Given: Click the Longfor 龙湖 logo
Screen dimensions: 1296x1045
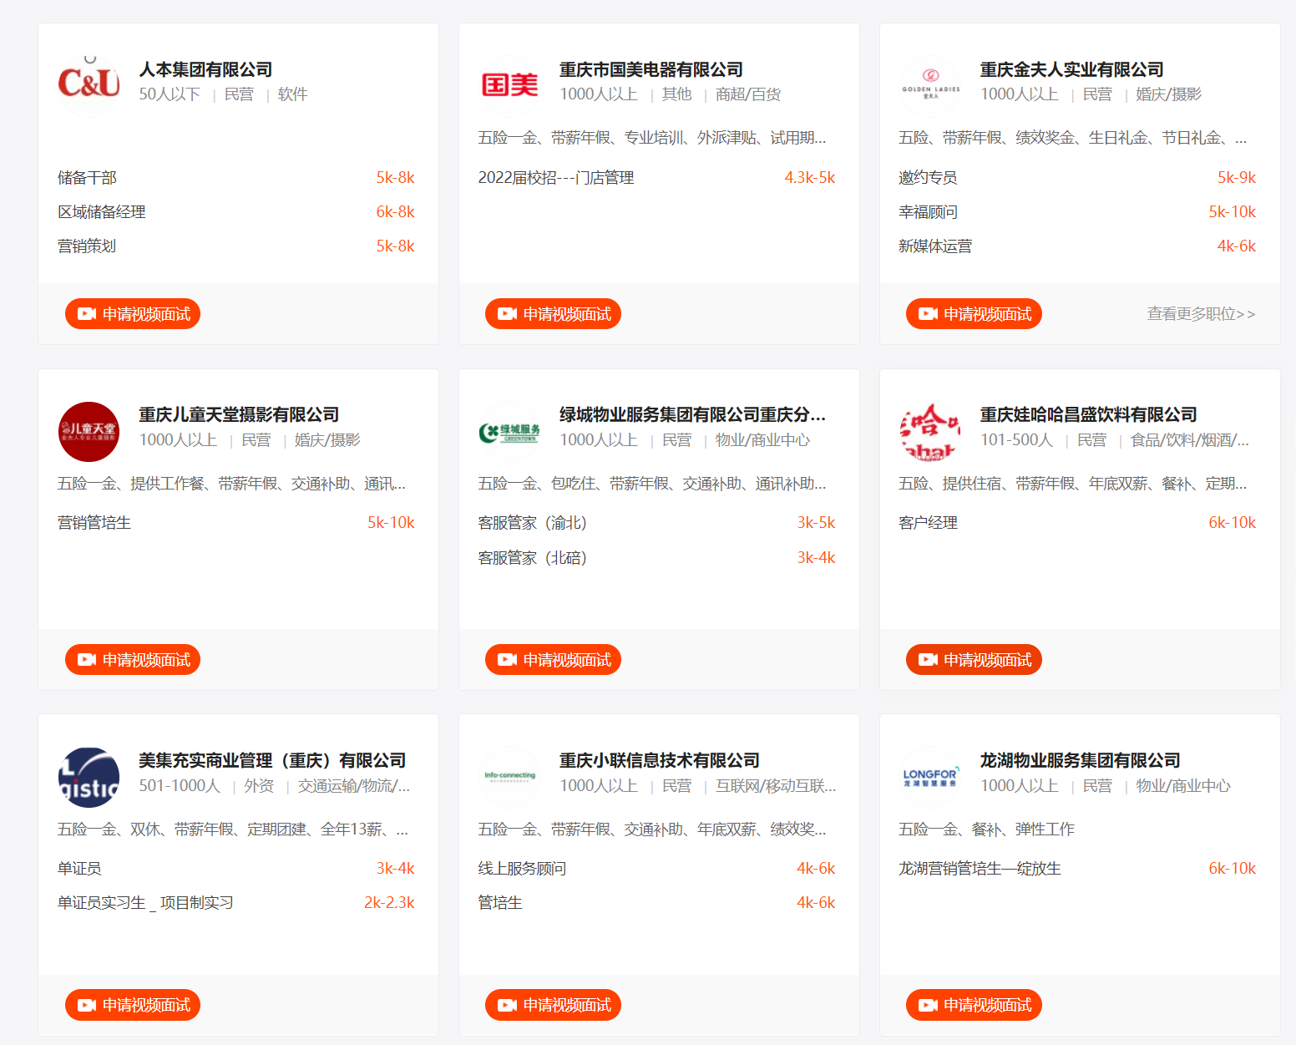Looking at the screenshot, I should coord(930,777).
